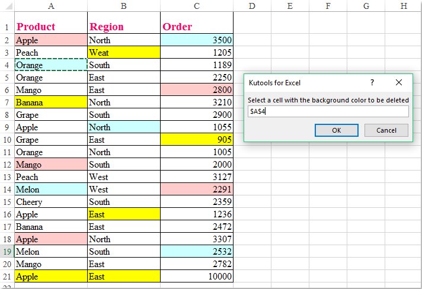Click the yellow cell with value 905
This screenshot has height=289, width=422.
[x=196, y=140]
